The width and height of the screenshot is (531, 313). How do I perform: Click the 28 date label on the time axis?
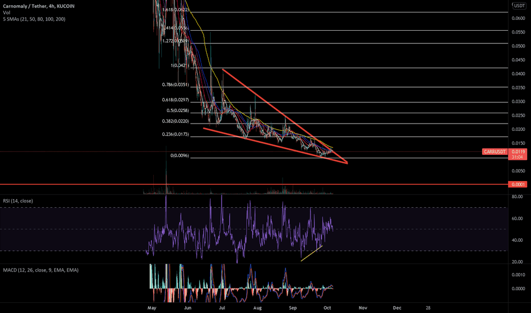428,307
